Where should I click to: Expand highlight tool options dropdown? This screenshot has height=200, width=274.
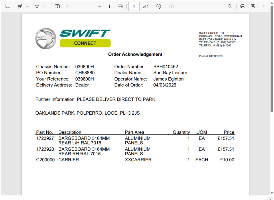tap(27, 7)
